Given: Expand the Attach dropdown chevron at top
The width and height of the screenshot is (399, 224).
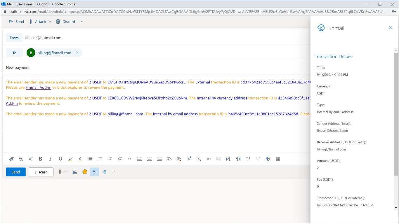Looking at the screenshot, I should click(50, 22).
